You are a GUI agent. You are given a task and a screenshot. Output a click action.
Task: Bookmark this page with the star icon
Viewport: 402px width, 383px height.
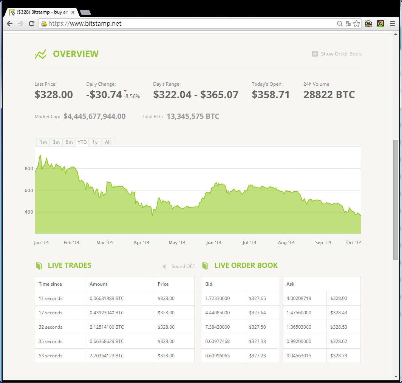click(356, 23)
